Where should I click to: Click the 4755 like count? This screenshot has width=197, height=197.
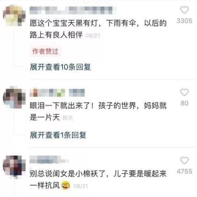click(184, 171)
